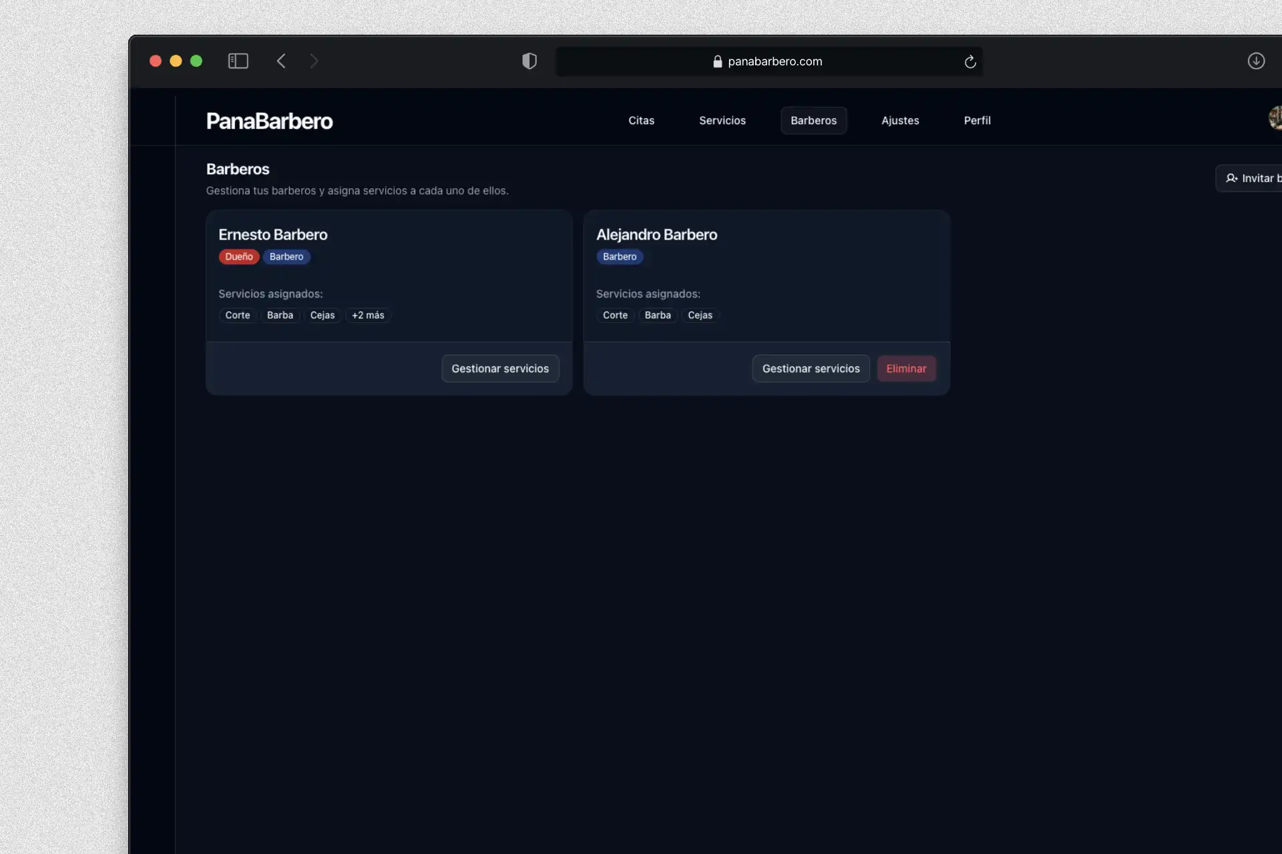Click the Barberos page heading
The image size is (1282, 854).
click(238, 169)
